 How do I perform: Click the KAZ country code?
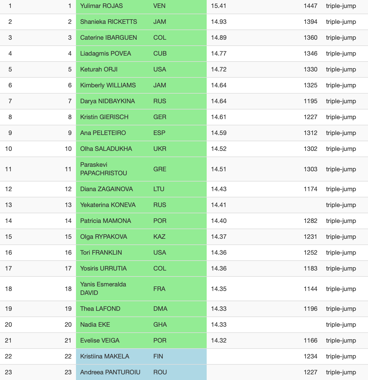(x=159, y=237)
